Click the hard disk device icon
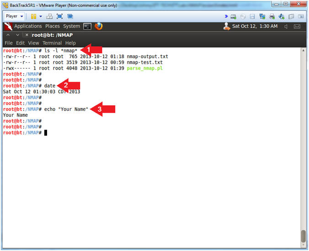Image resolution: width=309 pixels, height=251 pixels. click(x=234, y=16)
